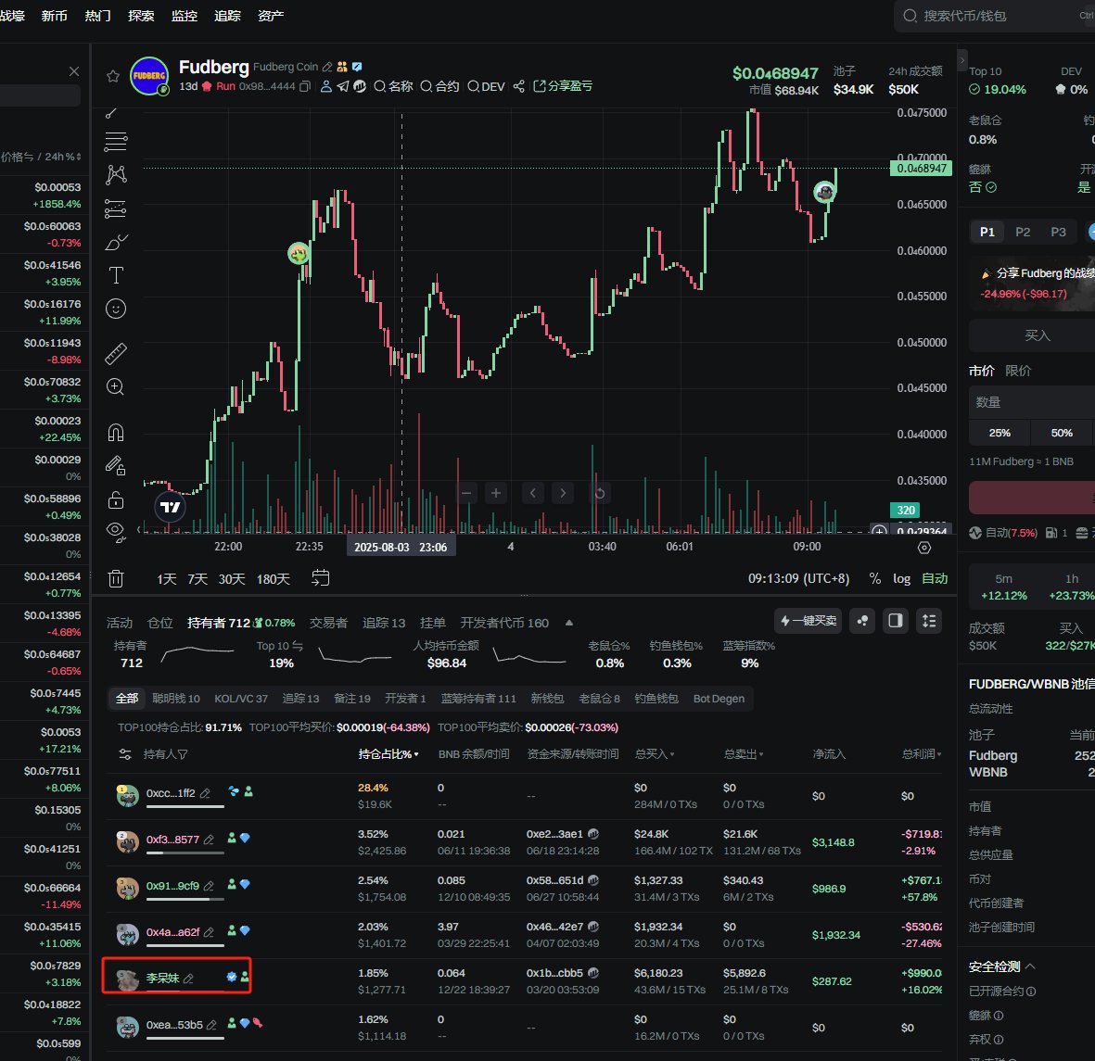
Task: Open the list density settings icon
Action: (x=929, y=621)
